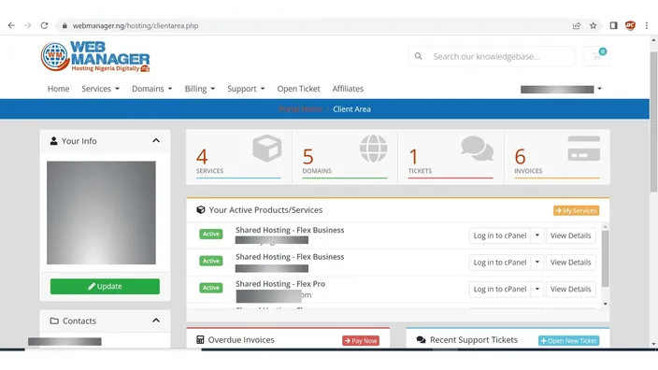Open the Services dropdown menu

[x=100, y=89]
